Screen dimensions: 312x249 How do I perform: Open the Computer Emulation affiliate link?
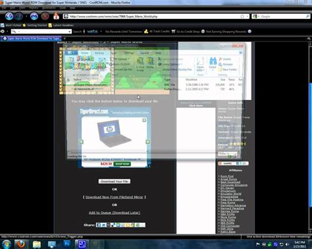234,185
